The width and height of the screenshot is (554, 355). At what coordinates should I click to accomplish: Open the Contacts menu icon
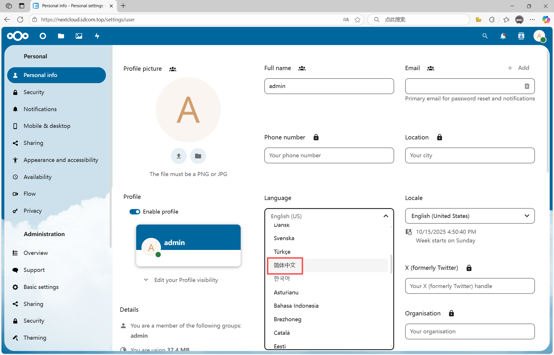pyautogui.click(x=521, y=36)
